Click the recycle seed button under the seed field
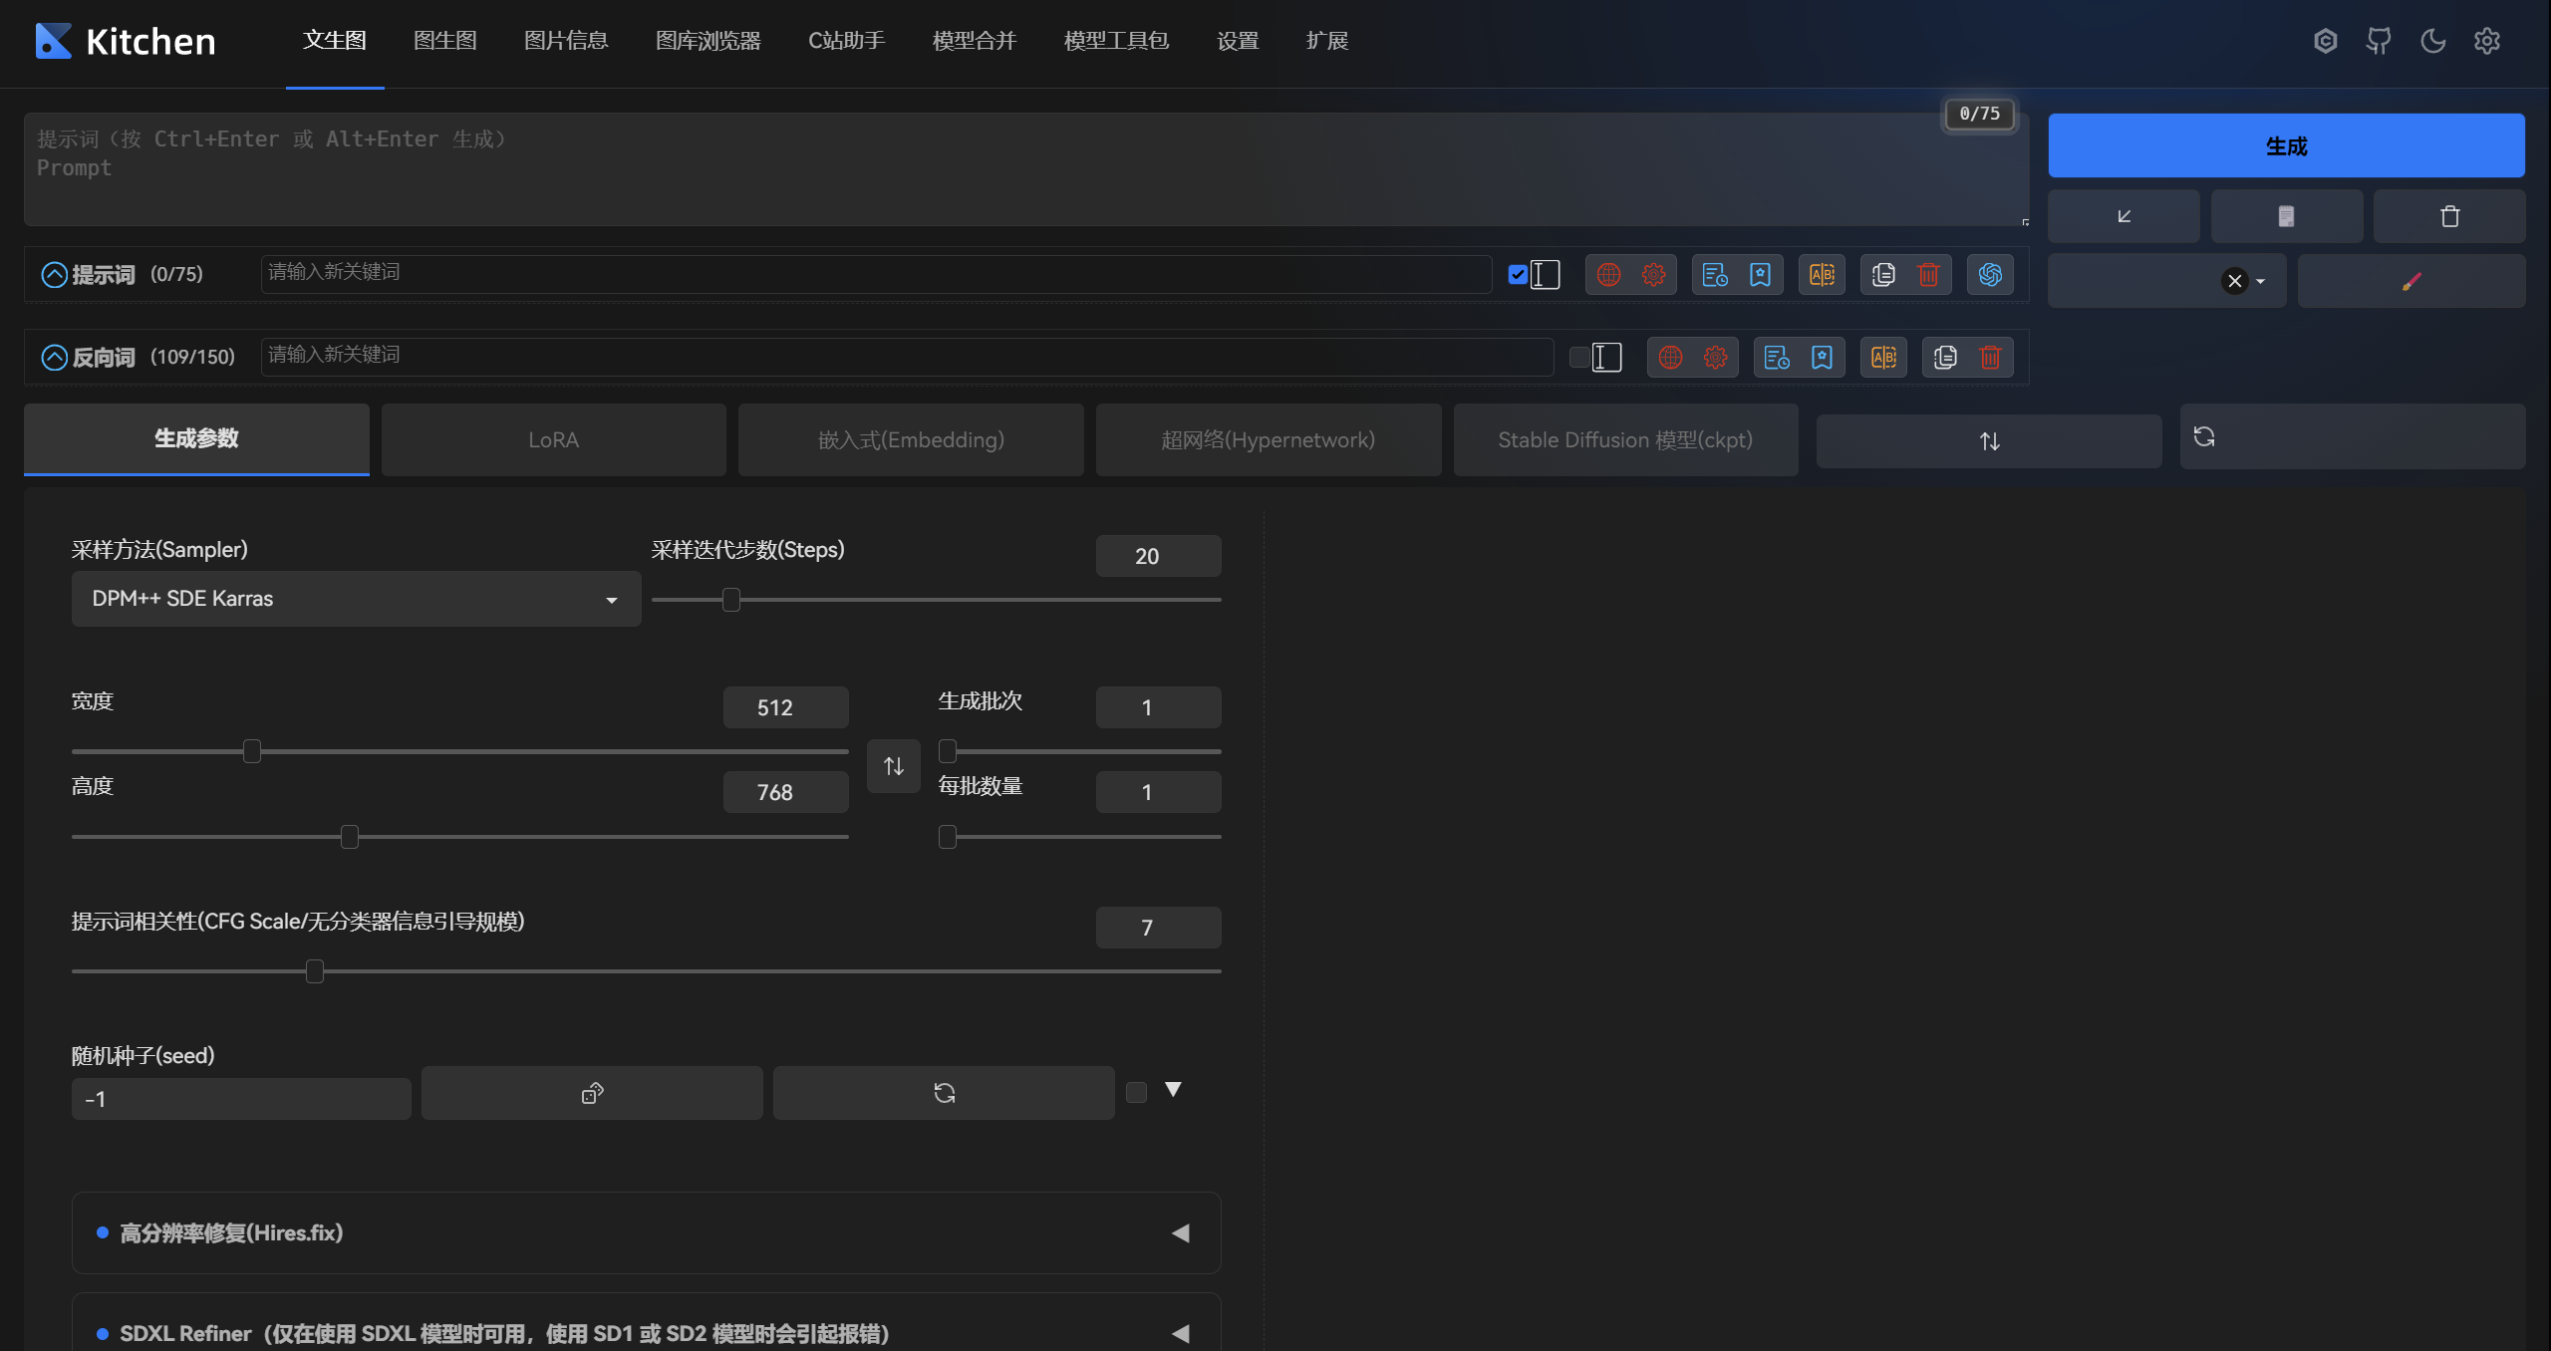The height and width of the screenshot is (1351, 2551). [943, 1092]
